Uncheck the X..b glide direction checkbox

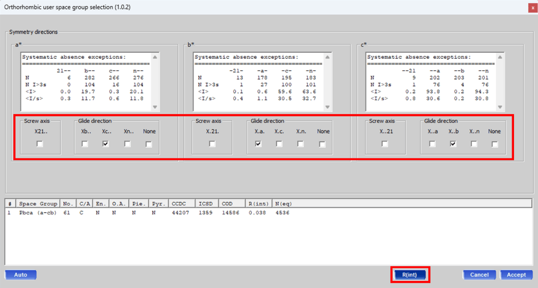tap(453, 144)
